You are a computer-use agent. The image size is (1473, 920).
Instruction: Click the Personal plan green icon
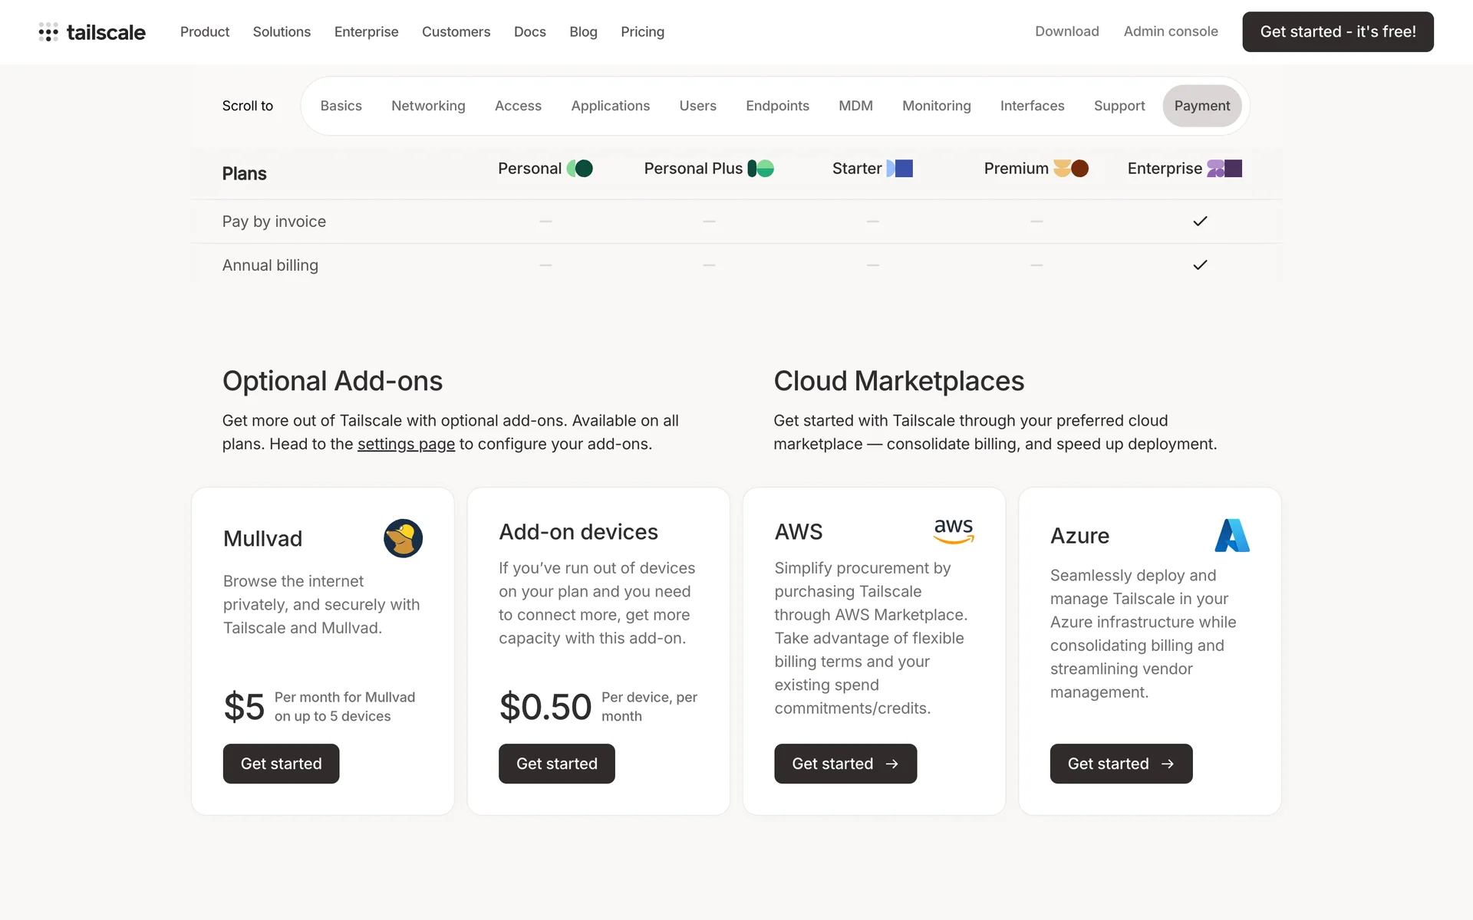(580, 169)
